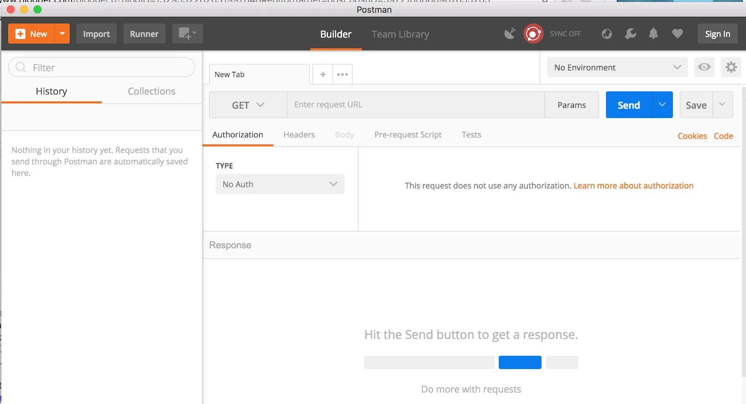Click the heart icon
The image size is (746, 404).
click(677, 34)
